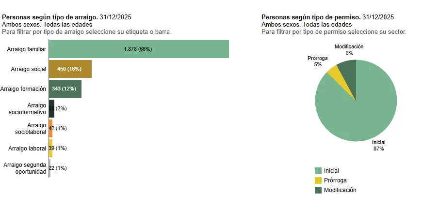Click the Arraigo formación bar

pos(65,89)
